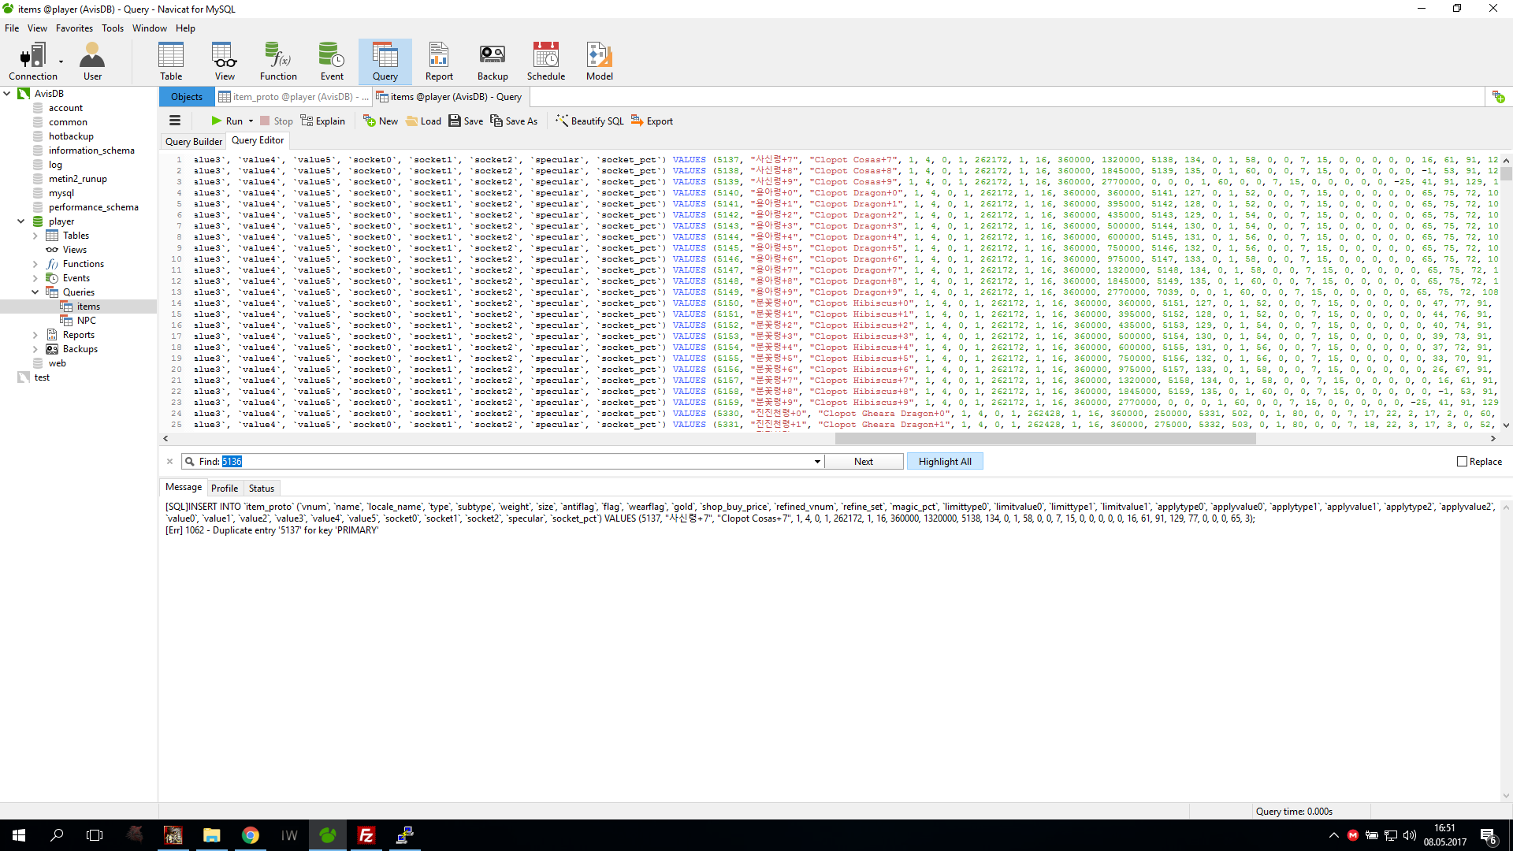1513x851 pixels.
Task: Click the Highlight All button
Action: point(945,462)
